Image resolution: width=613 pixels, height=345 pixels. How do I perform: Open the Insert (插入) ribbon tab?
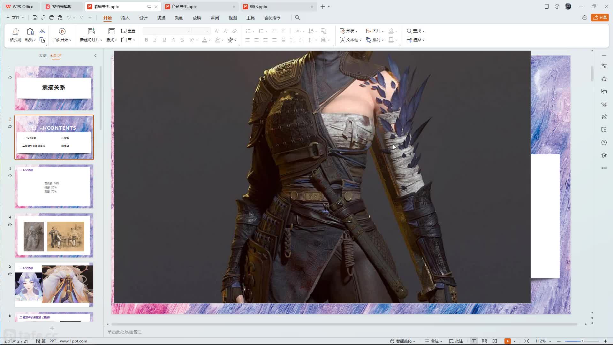coord(125,18)
